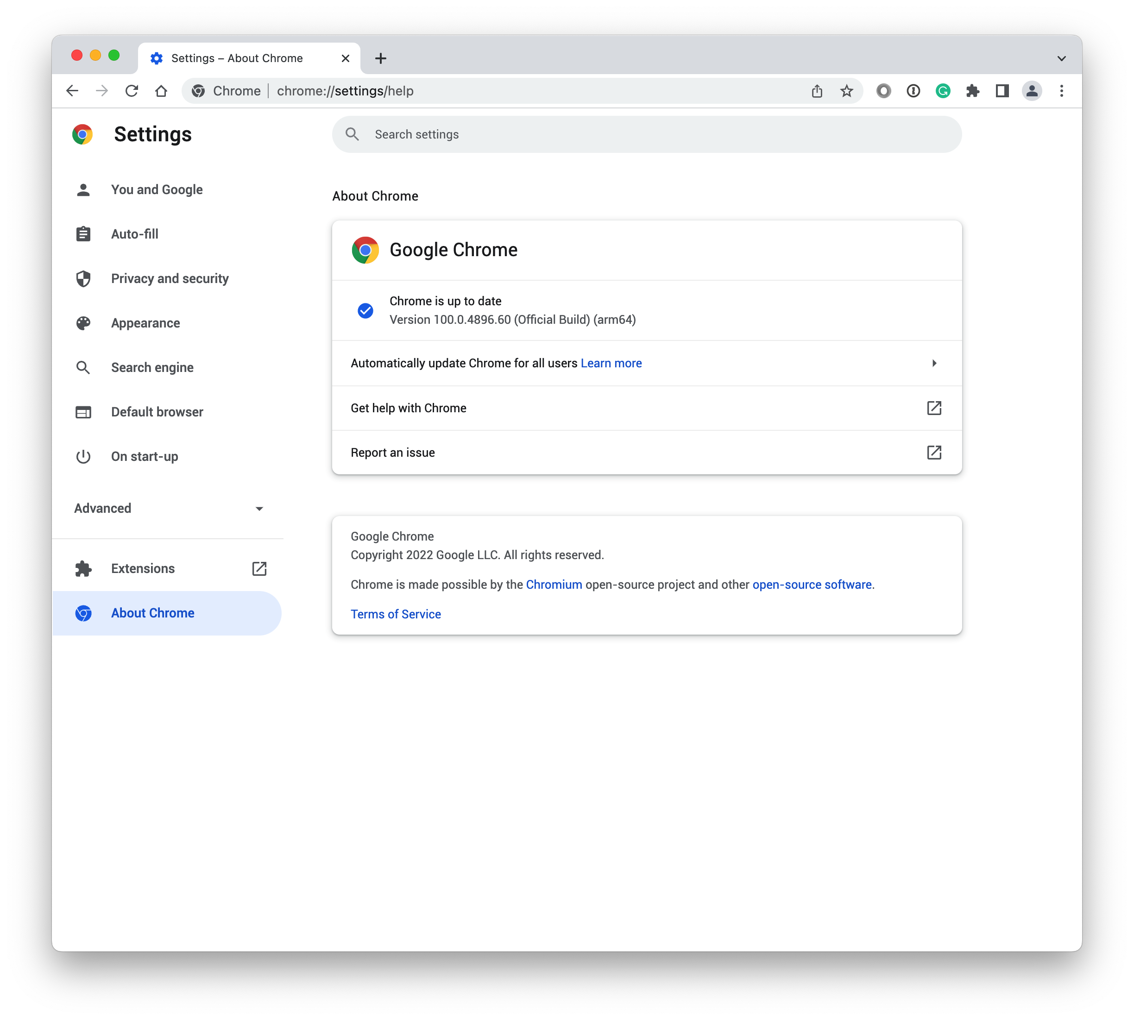This screenshot has height=1020, width=1134.
Task: Click the update status checkmark icon
Action: [x=366, y=309]
